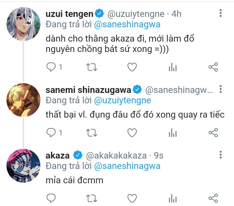Viewport: 234px width, 206px height.
Task: View analytics of uzui tengen's tweet
Action: tap(172, 67)
